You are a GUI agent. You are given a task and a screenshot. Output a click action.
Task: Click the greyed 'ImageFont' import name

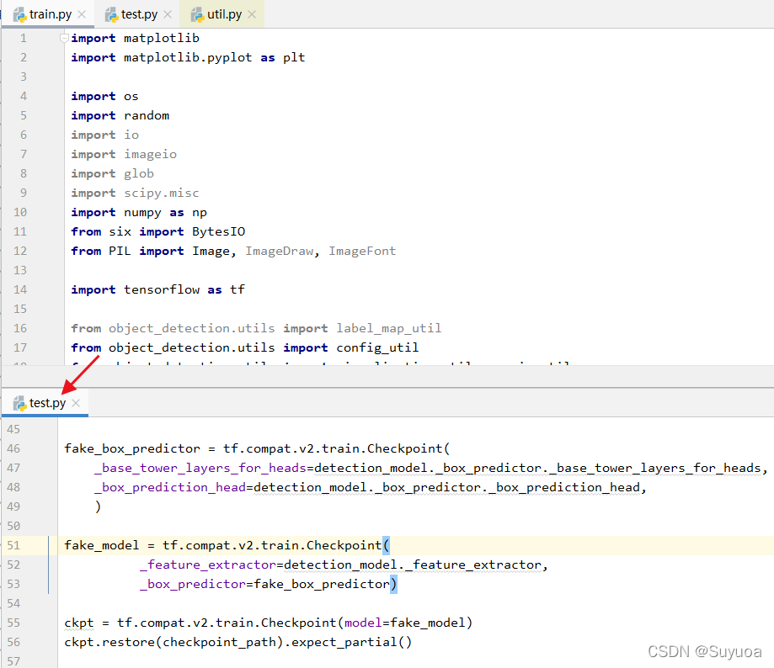tap(362, 251)
